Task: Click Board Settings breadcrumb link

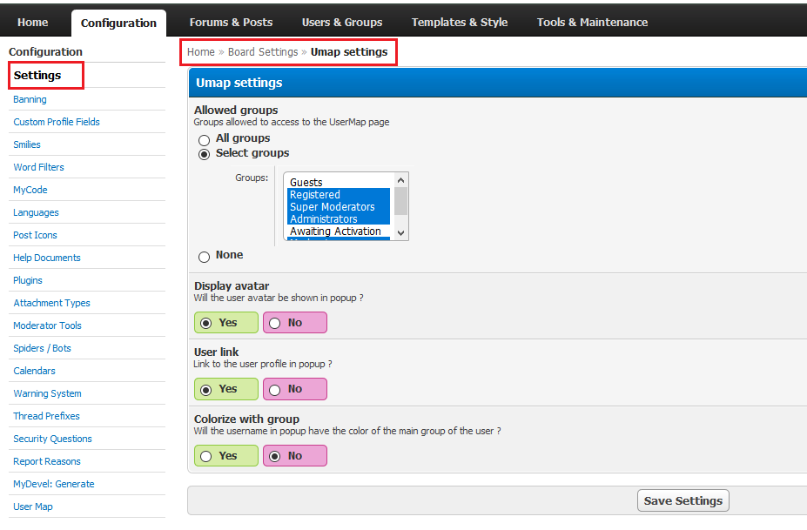Action: pyautogui.click(x=263, y=52)
